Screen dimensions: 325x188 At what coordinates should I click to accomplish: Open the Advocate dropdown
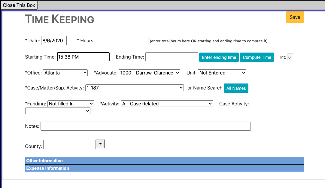[x=149, y=73]
